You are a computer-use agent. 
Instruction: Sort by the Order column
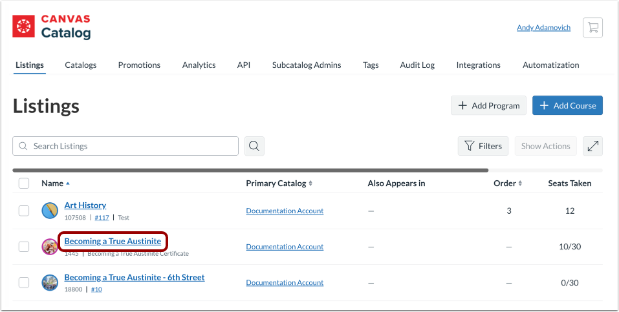click(508, 183)
